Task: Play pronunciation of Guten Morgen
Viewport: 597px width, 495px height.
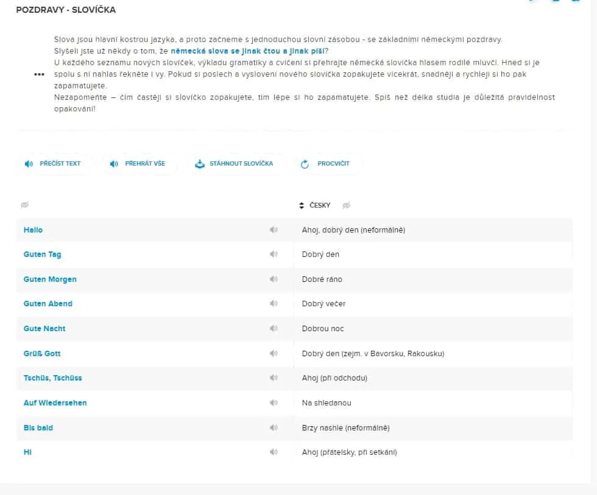Action: click(x=274, y=279)
